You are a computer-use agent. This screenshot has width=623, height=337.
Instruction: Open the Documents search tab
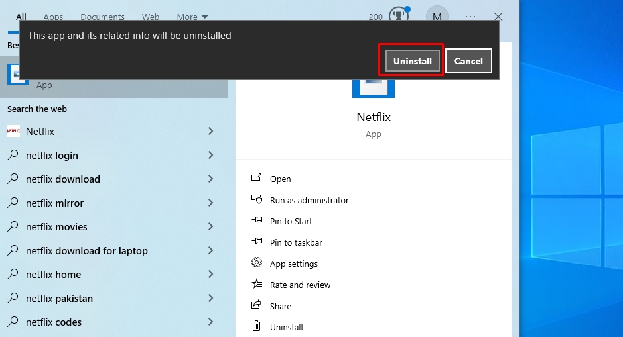[103, 17]
